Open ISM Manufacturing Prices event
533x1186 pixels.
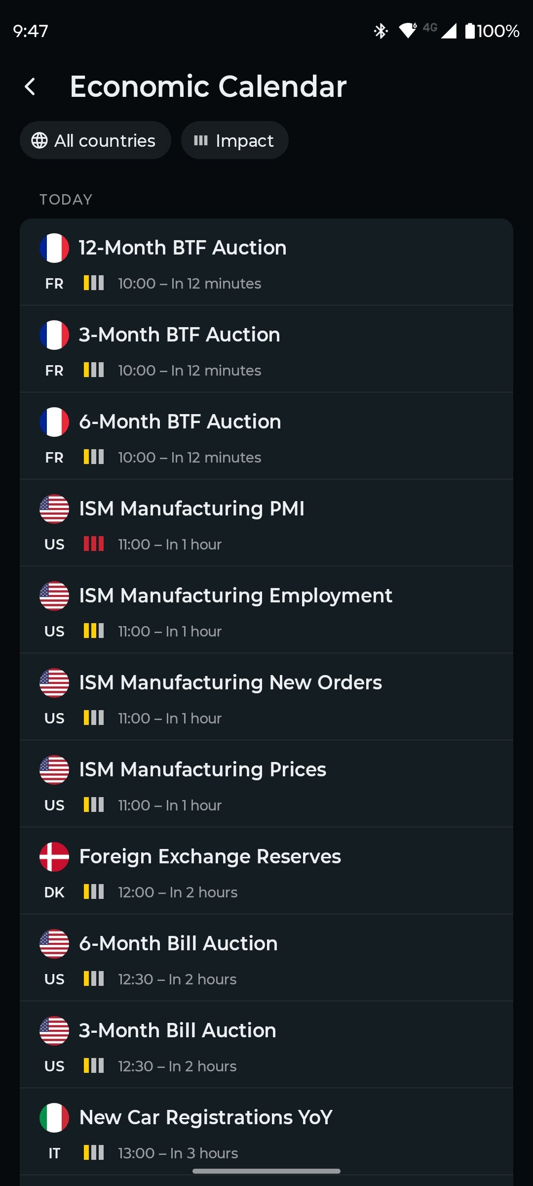(266, 784)
